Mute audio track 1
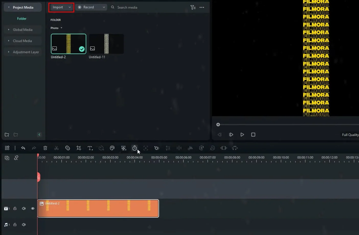 point(24,225)
